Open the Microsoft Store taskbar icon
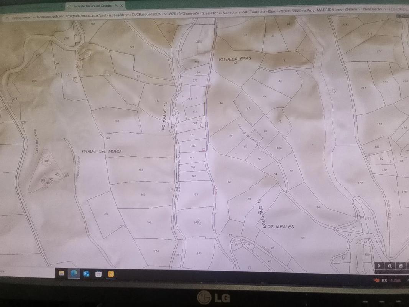Image resolution: width=409 pixels, height=307 pixels. [99, 274]
